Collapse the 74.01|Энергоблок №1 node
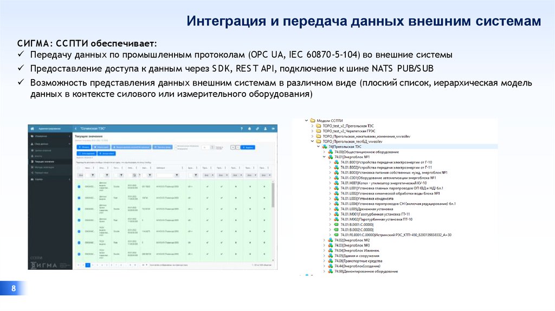555x311 pixels. [324, 157]
